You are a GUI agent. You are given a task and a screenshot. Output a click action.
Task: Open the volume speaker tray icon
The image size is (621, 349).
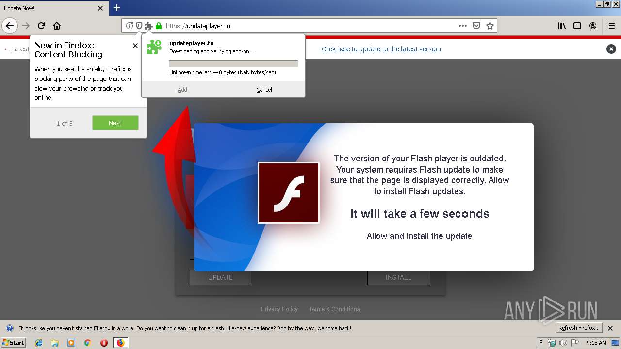(563, 343)
